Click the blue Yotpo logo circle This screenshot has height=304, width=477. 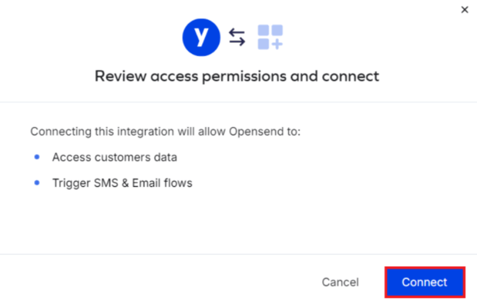[x=201, y=38]
